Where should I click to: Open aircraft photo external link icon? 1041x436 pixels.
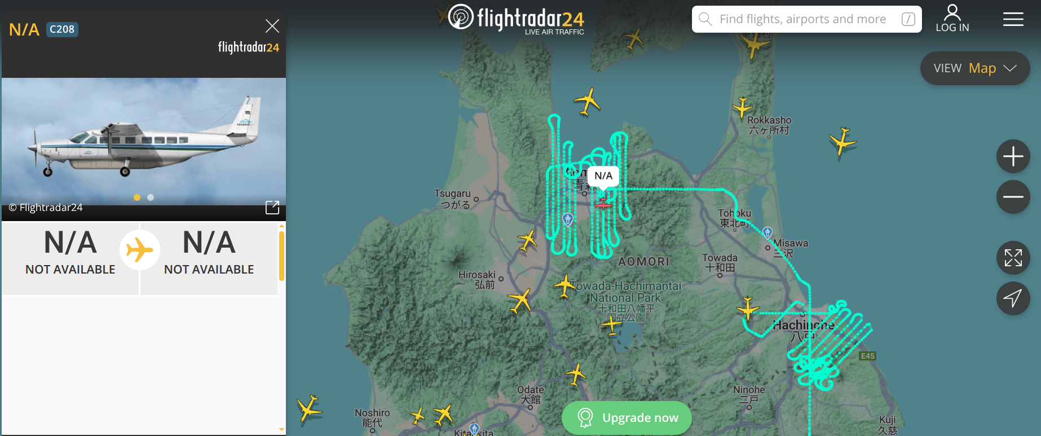coord(272,208)
